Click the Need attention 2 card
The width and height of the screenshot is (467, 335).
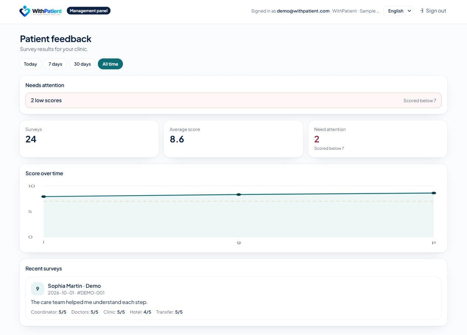coord(378,139)
